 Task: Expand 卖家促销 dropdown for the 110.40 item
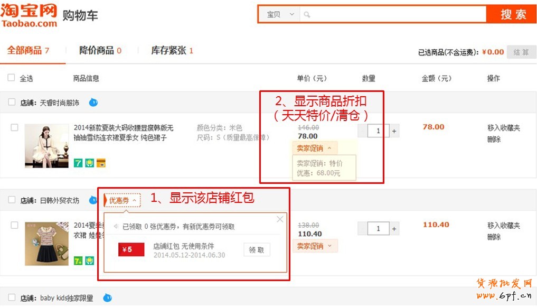(315, 246)
